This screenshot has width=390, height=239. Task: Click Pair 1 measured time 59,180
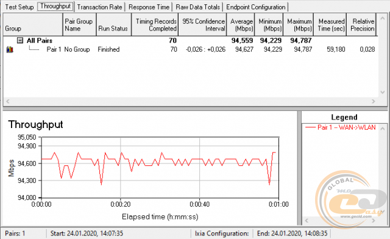(336, 49)
